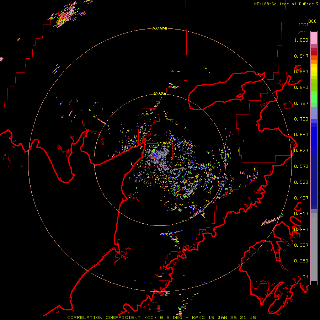Pick the black TH swatch at bar bottom
This screenshot has width=320, height=320.
(314, 282)
